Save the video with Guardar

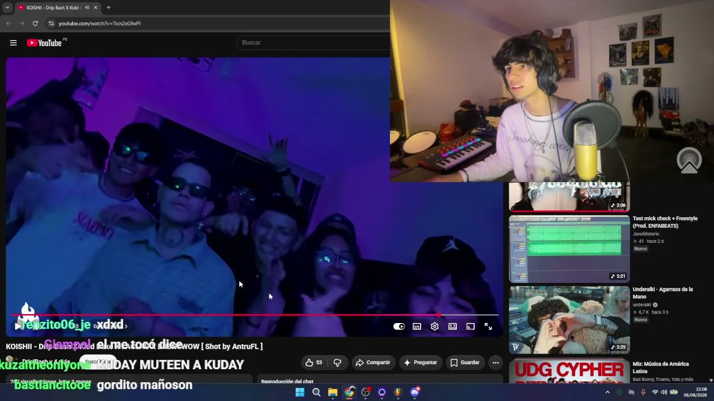coord(465,363)
